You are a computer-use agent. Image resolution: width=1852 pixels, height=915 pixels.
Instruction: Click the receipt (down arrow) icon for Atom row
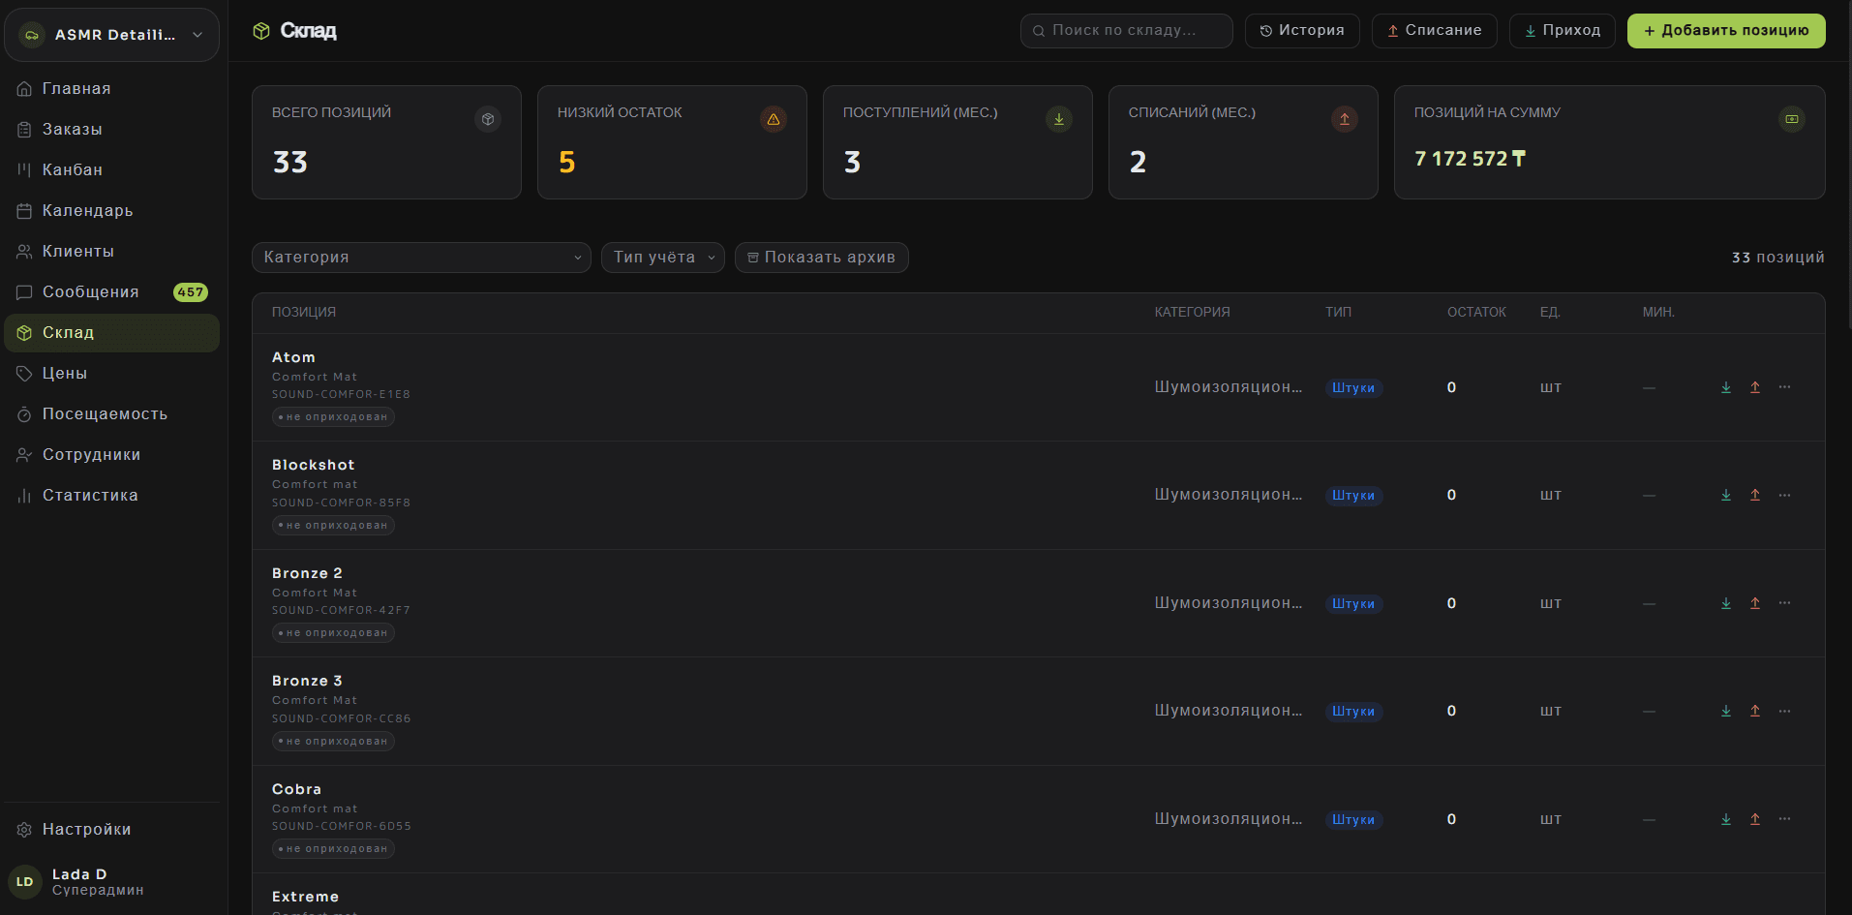1726,387
